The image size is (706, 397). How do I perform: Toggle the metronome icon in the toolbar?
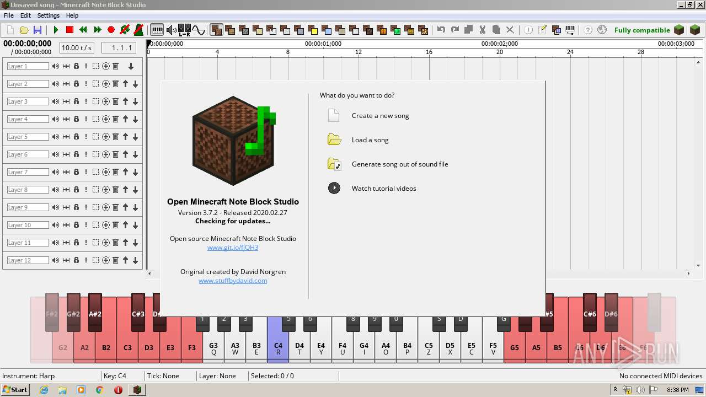click(139, 30)
